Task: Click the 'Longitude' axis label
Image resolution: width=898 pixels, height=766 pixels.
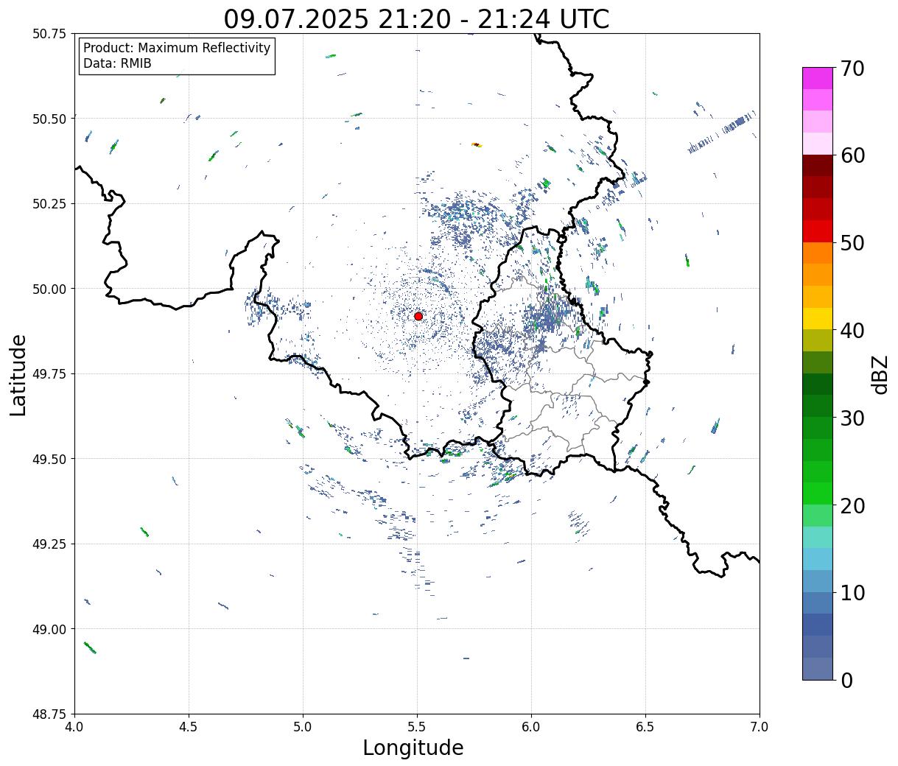Action: (413, 748)
